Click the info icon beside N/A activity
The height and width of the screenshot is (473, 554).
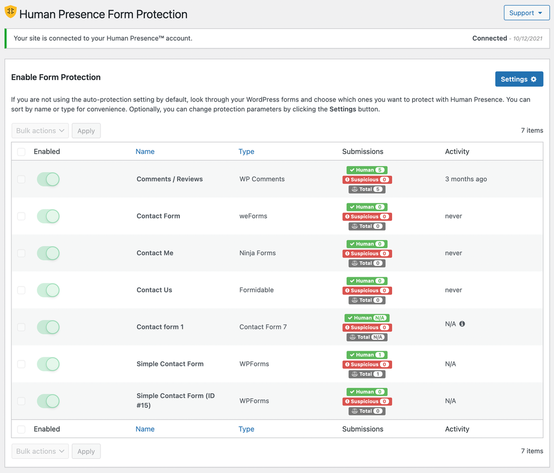point(462,323)
